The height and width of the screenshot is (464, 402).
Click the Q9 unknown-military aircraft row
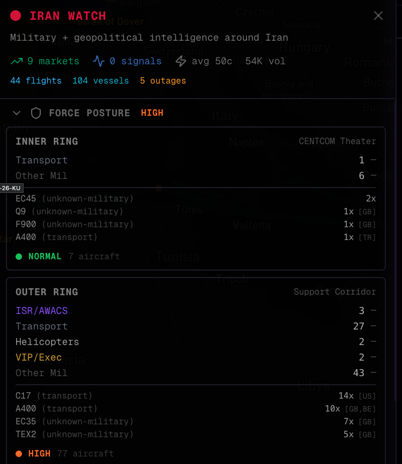click(x=196, y=212)
